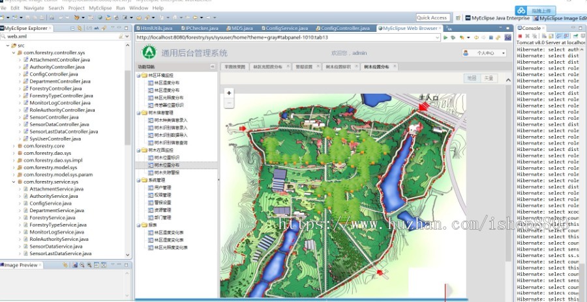Screen dimensions: 587x302
Task: Open ForestryController.java in explorer
Action: click(55, 89)
